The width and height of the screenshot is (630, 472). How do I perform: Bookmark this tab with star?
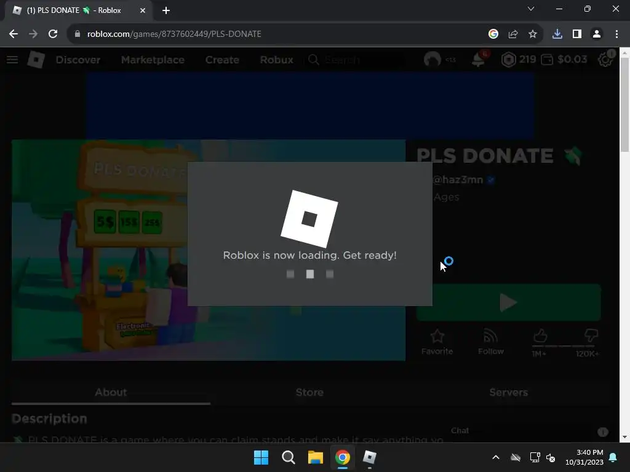coord(533,34)
